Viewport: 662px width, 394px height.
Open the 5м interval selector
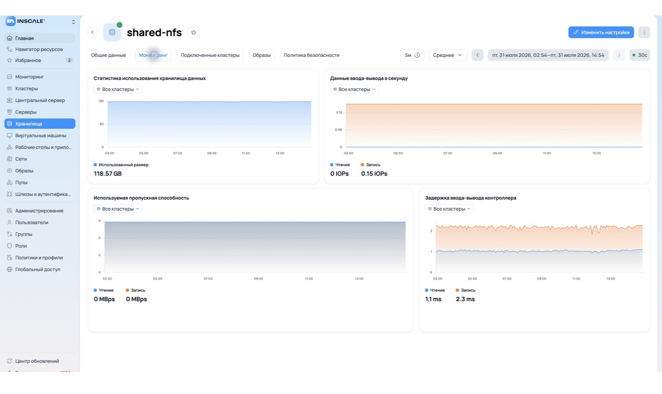click(x=412, y=55)
